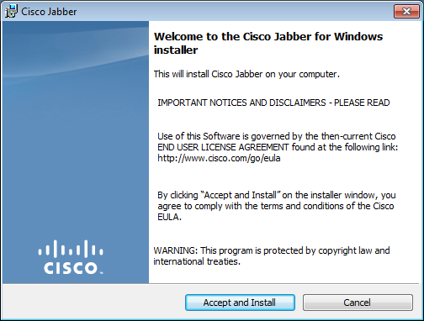Click the word 'installer' in the heading

pos(176,50)
